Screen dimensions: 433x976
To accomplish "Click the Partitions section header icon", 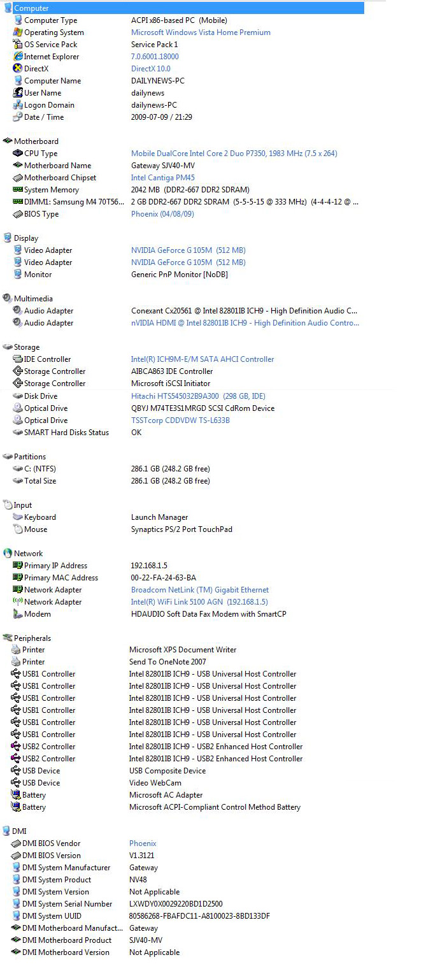I will tap(8, 457).
